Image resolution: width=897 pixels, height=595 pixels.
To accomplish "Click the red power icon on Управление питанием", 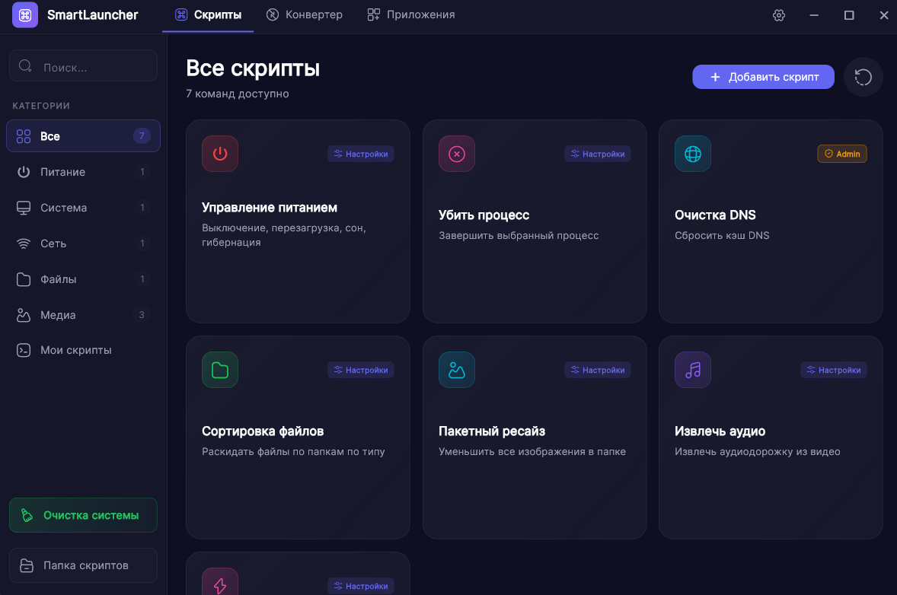I will 220,154.
